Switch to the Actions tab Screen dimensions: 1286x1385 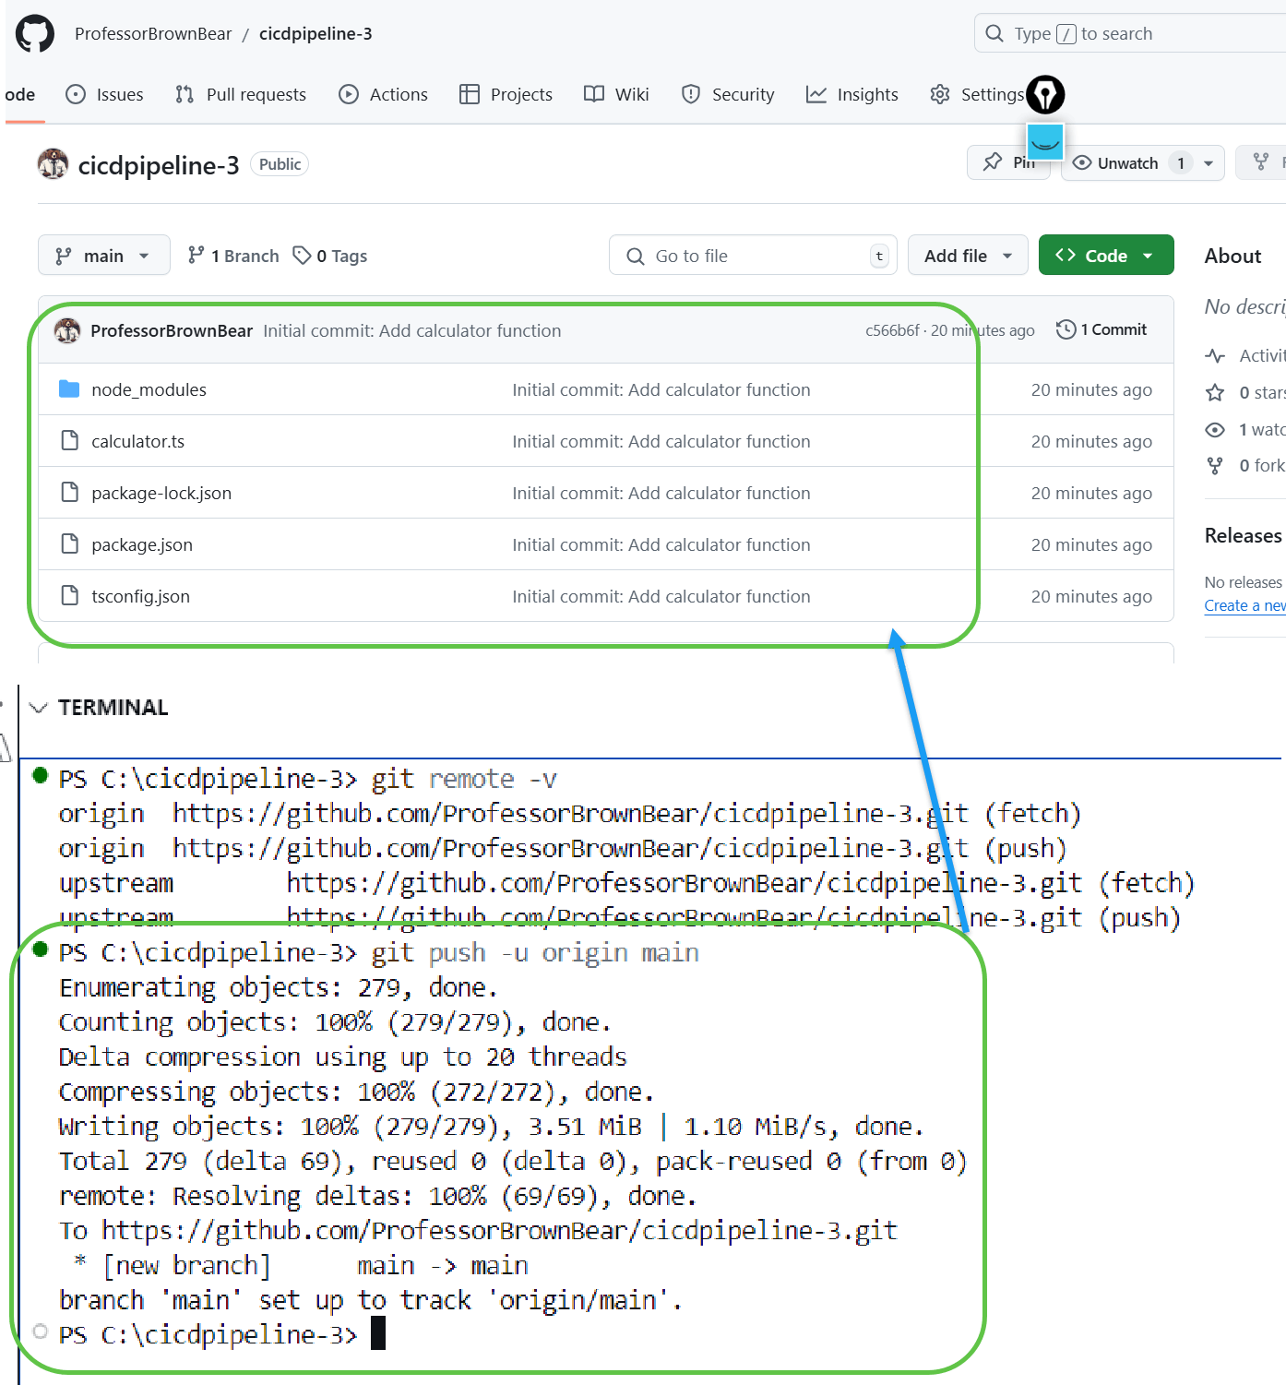384,94
